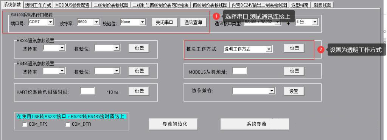Click the MODBUS从机地址 input field
The width and height of the screenshot is (387, 140).
click(x=240, y=71)
